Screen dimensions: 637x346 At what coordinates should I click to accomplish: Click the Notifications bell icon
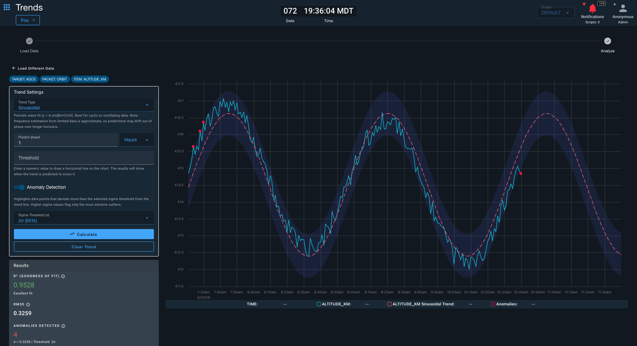click(592, 9)
